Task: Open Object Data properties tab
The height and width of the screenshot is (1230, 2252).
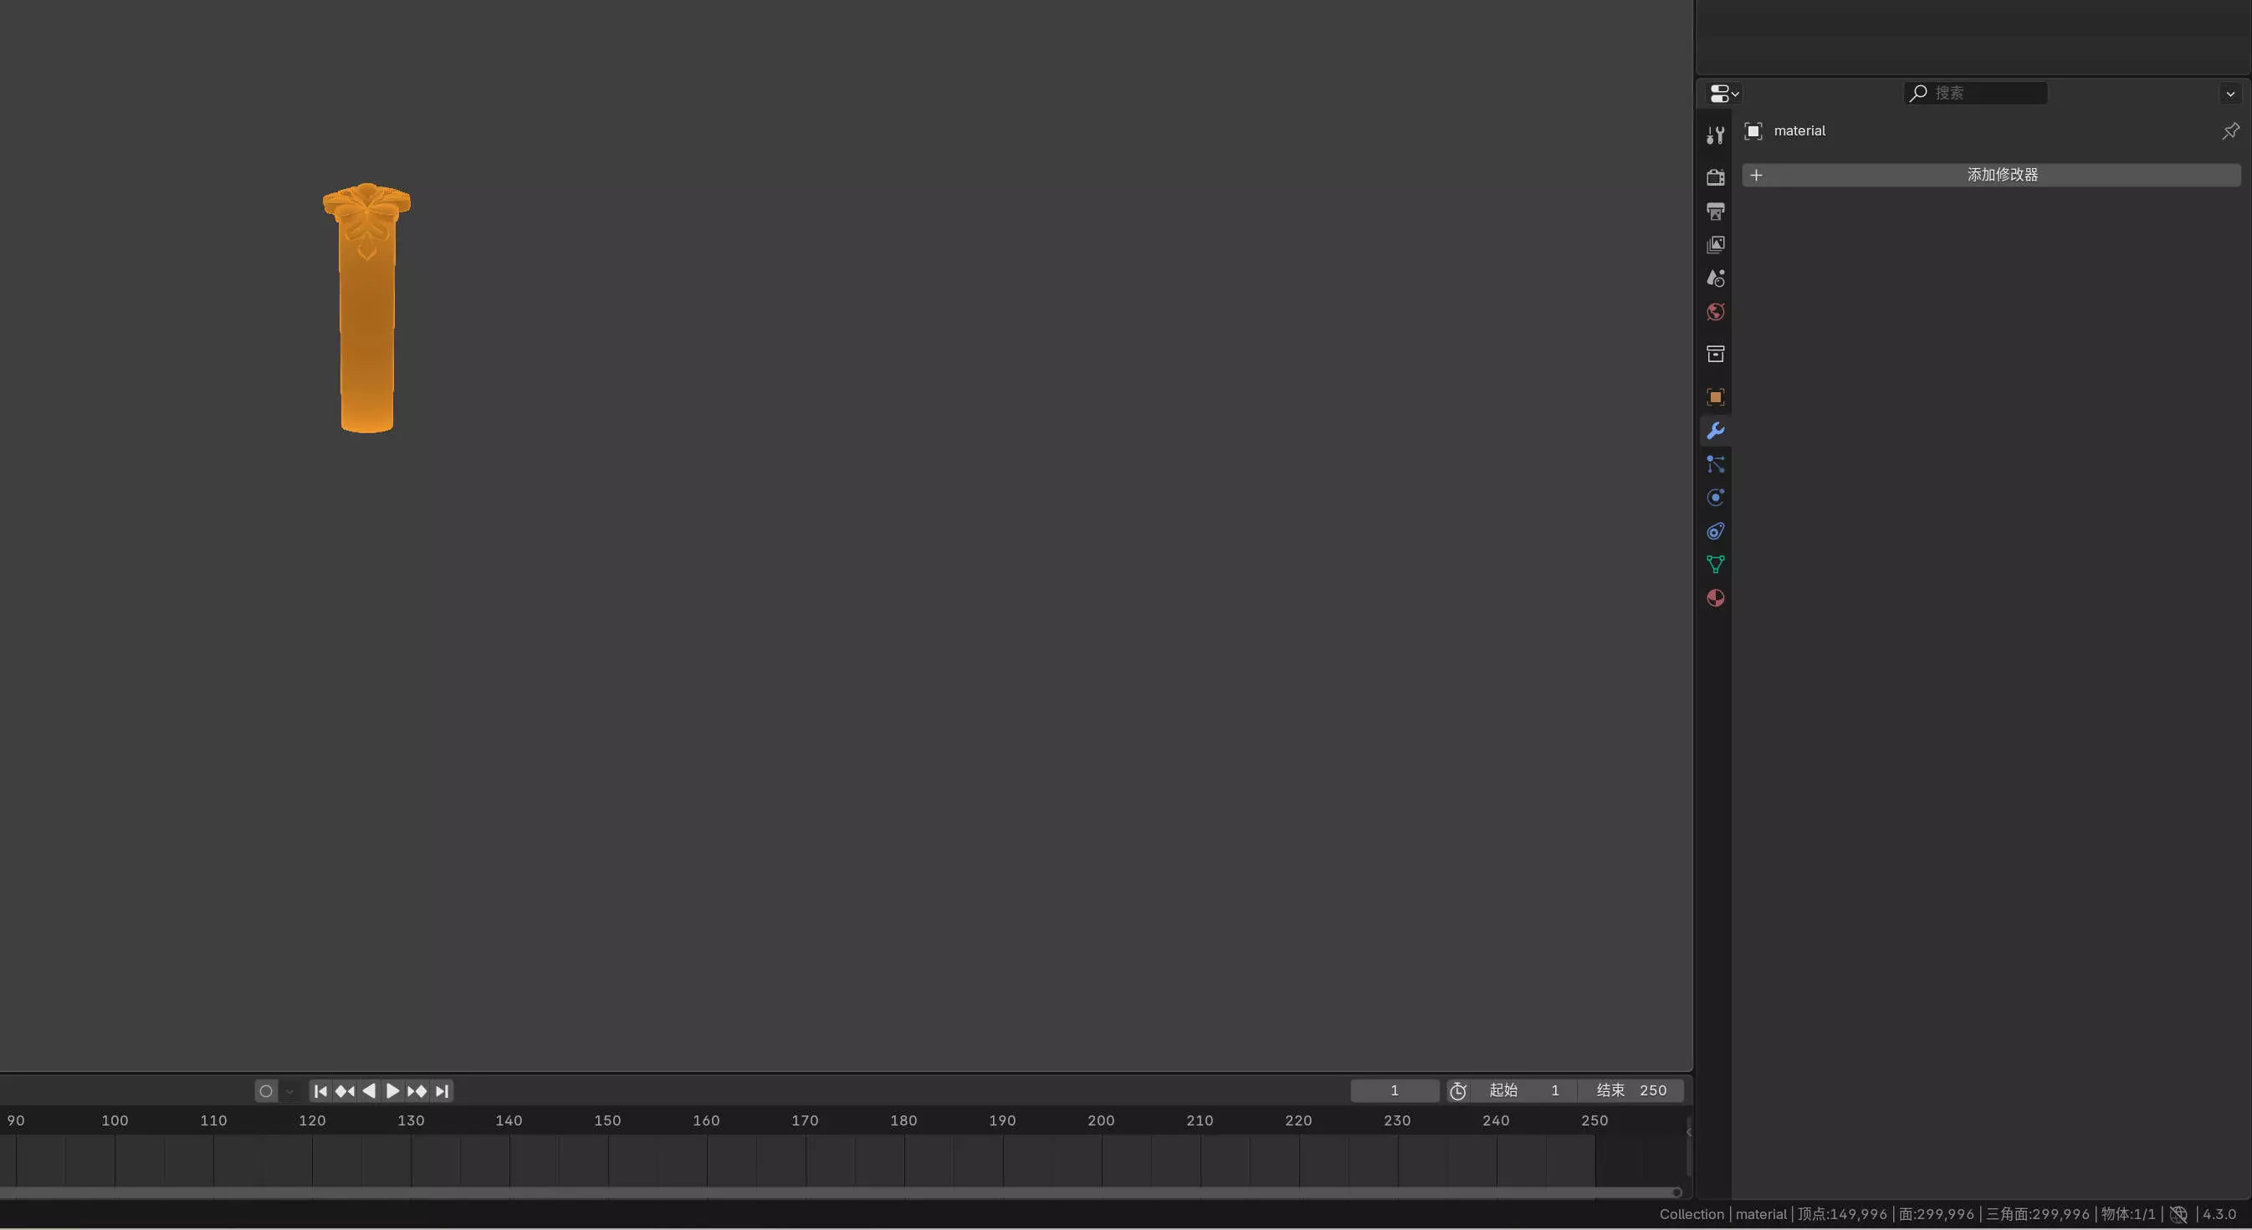Action: tap(1715, 564)
